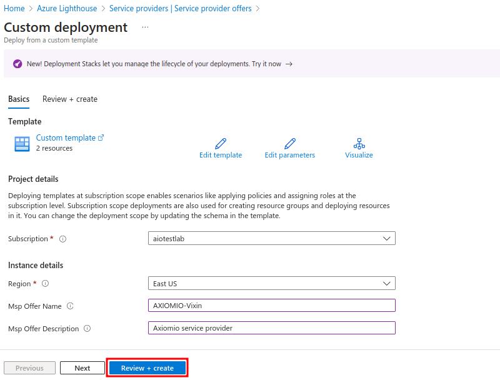The height and width of the screenshot is (380, 500).
Task: Open the Custom template link
Action: 66,137
